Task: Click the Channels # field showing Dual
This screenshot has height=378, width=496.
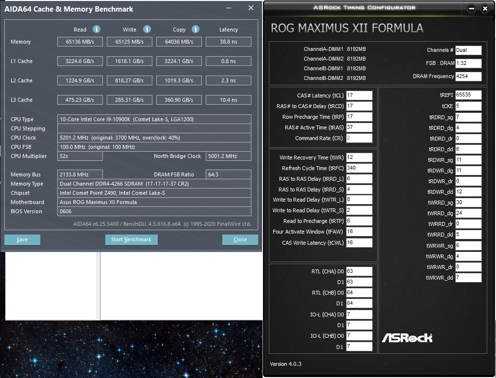Action: pyautogui.click(x=468, y=50)
